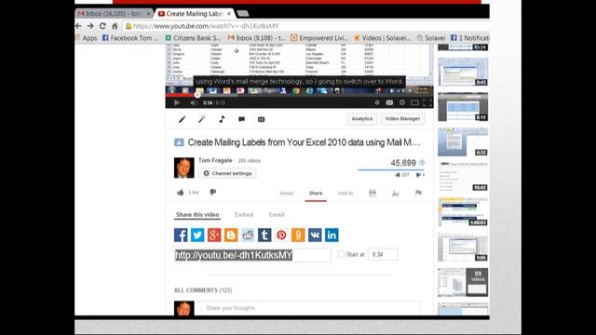Open the About tab
The image size is (596, 335).
[x=287, y=194]
